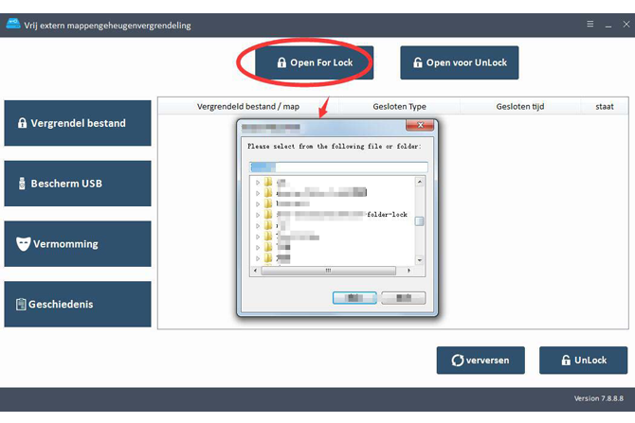Viewport: 635px width, 423px height.
Task: Switch to the Bescherm USB section
Action: [78, 184]
